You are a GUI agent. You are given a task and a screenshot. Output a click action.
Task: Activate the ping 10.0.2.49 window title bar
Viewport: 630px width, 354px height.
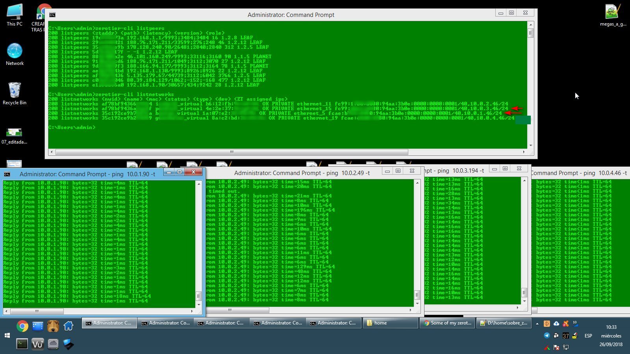302,173
